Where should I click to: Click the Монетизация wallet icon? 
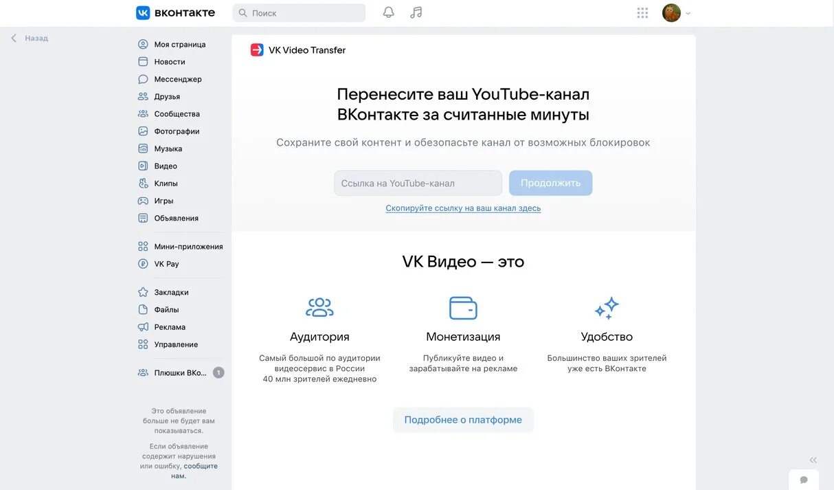[x=463, y=308]
